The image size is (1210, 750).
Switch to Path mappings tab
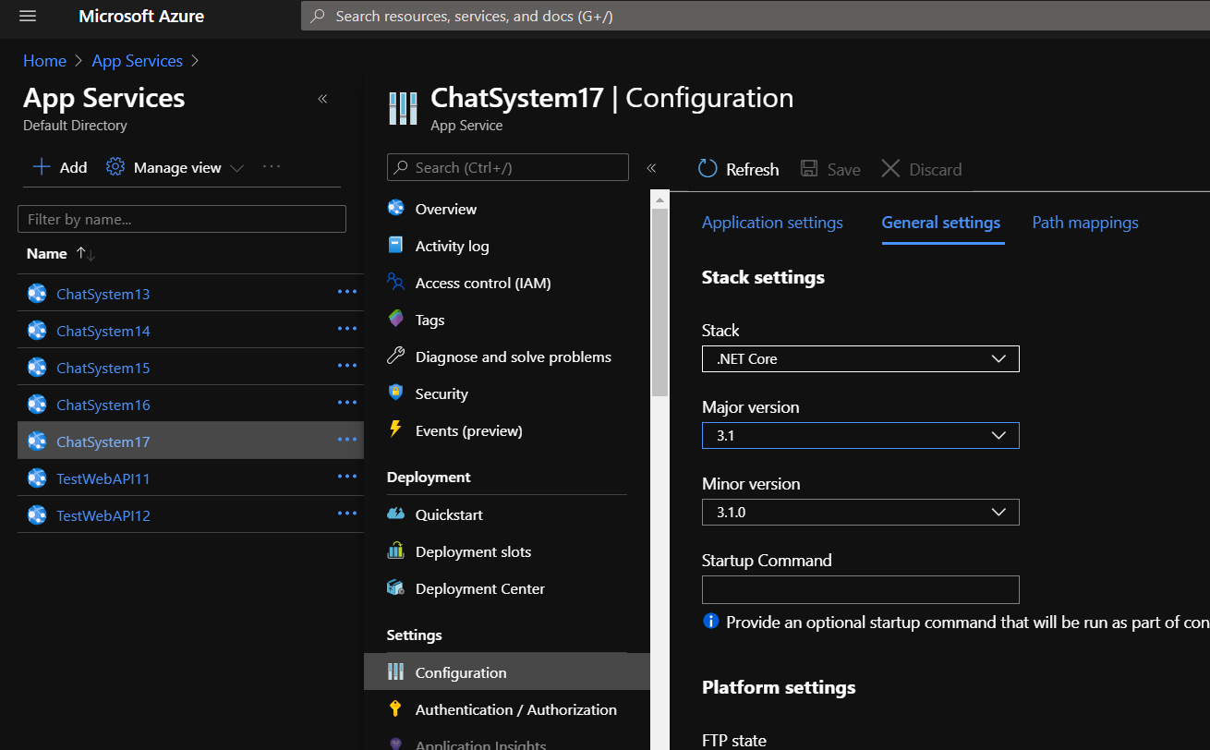point(1085,223)
